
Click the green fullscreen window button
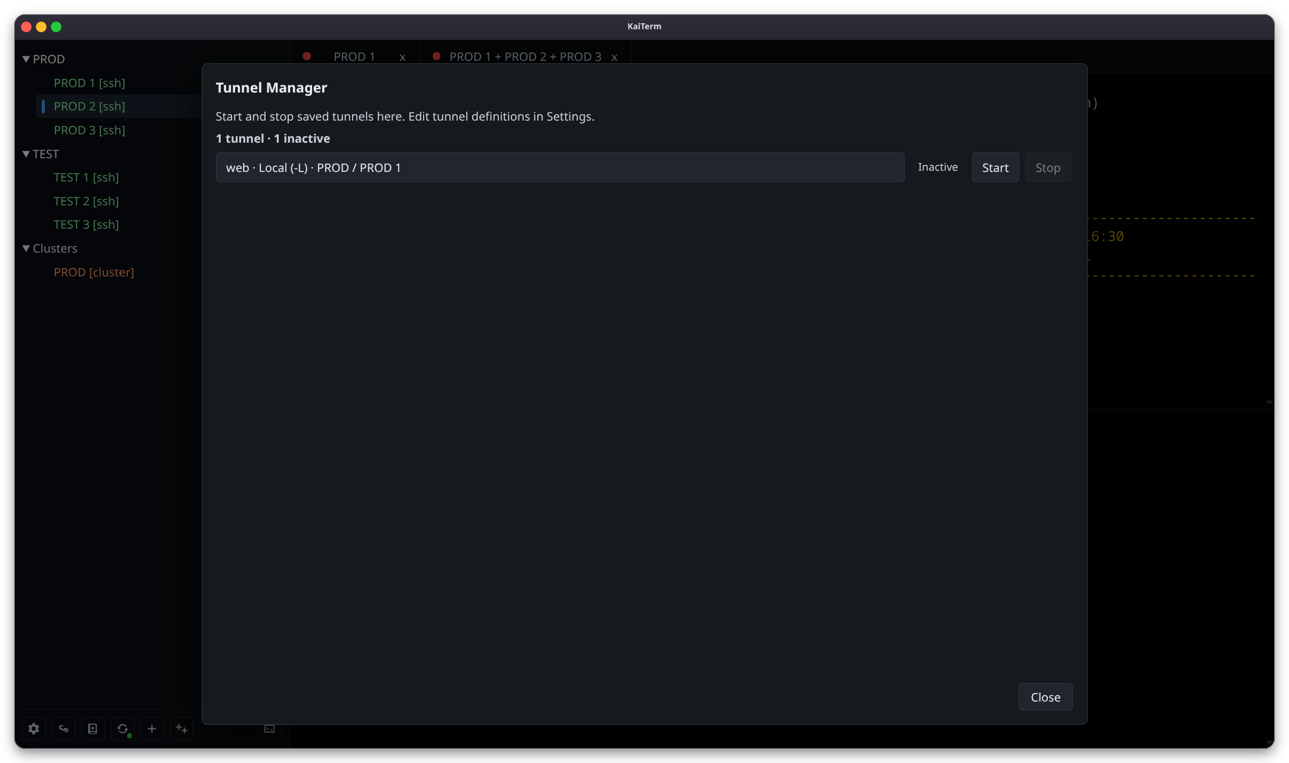click(x=56, y=27)
